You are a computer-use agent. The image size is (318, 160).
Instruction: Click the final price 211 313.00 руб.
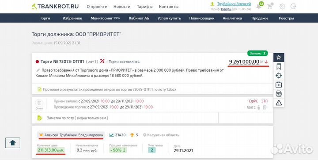[x=51, y=150]
